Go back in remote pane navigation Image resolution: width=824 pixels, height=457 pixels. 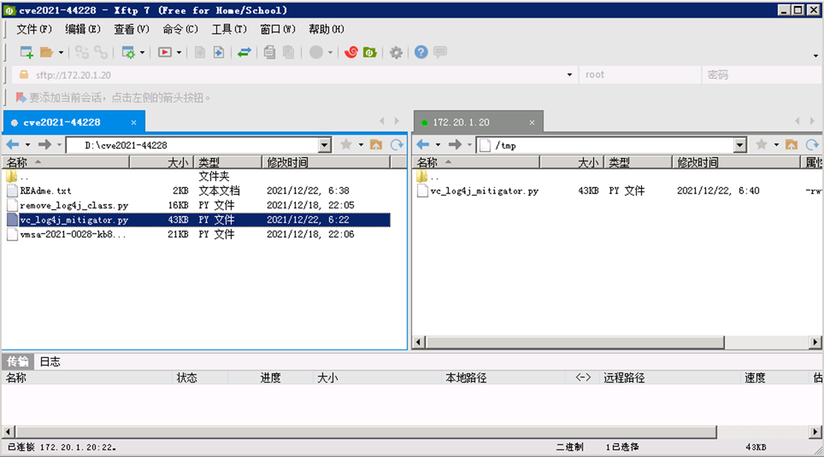[423, 145]
